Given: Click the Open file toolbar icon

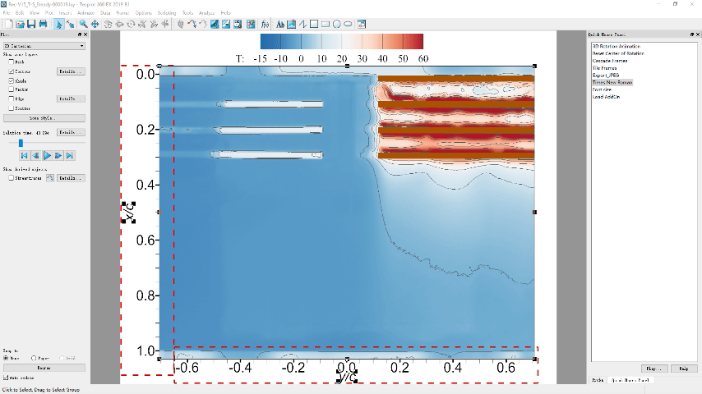Looking at the screenshot, I should point(20,24).
